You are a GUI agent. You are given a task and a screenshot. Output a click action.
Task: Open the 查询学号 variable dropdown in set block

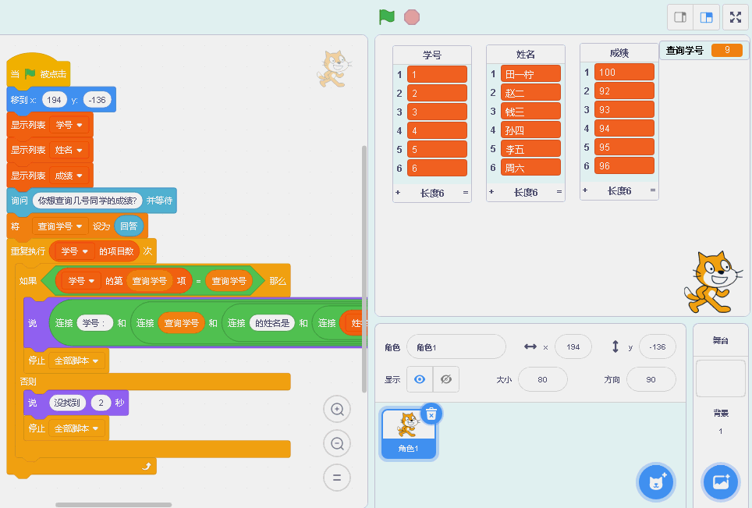[60, 226]
